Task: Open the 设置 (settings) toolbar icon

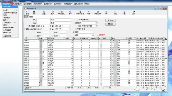Action: click(x=124, y=12)
